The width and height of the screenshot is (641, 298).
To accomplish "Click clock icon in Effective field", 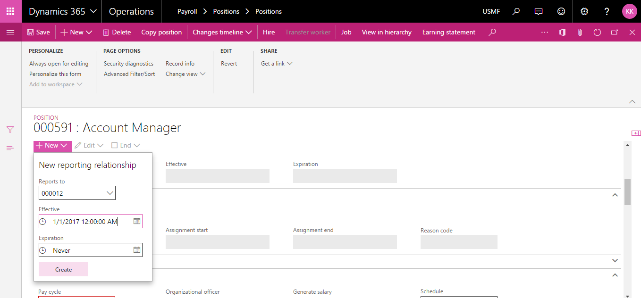I will click(43, 221).
